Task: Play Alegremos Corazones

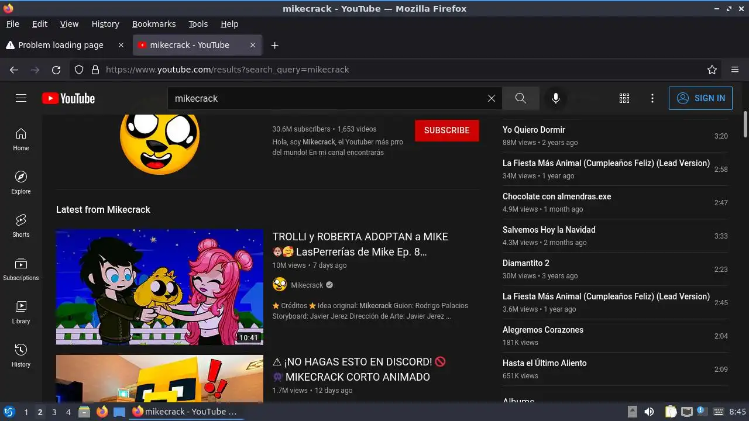Action: coord(543,330)
